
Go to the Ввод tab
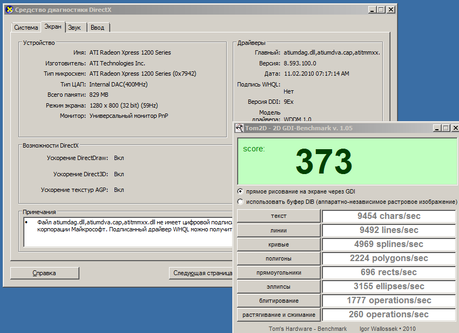(x=97, y=28)
